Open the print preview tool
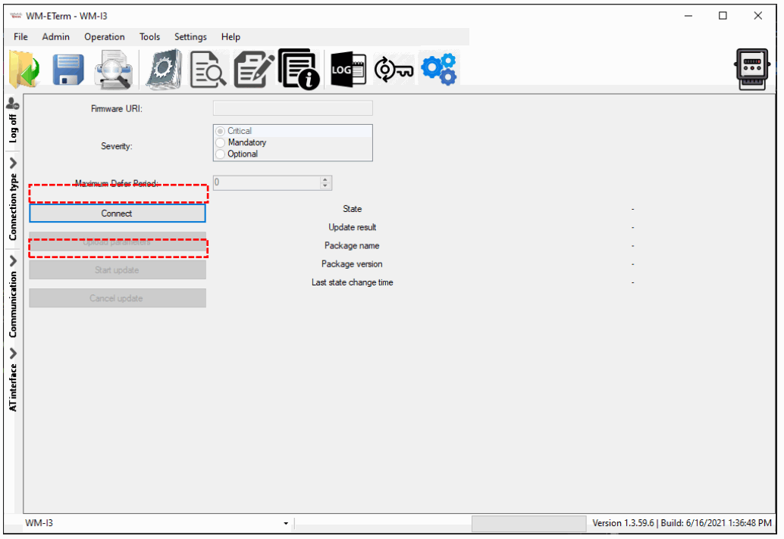This screenshot has width=784, height=539. (114, 68)
